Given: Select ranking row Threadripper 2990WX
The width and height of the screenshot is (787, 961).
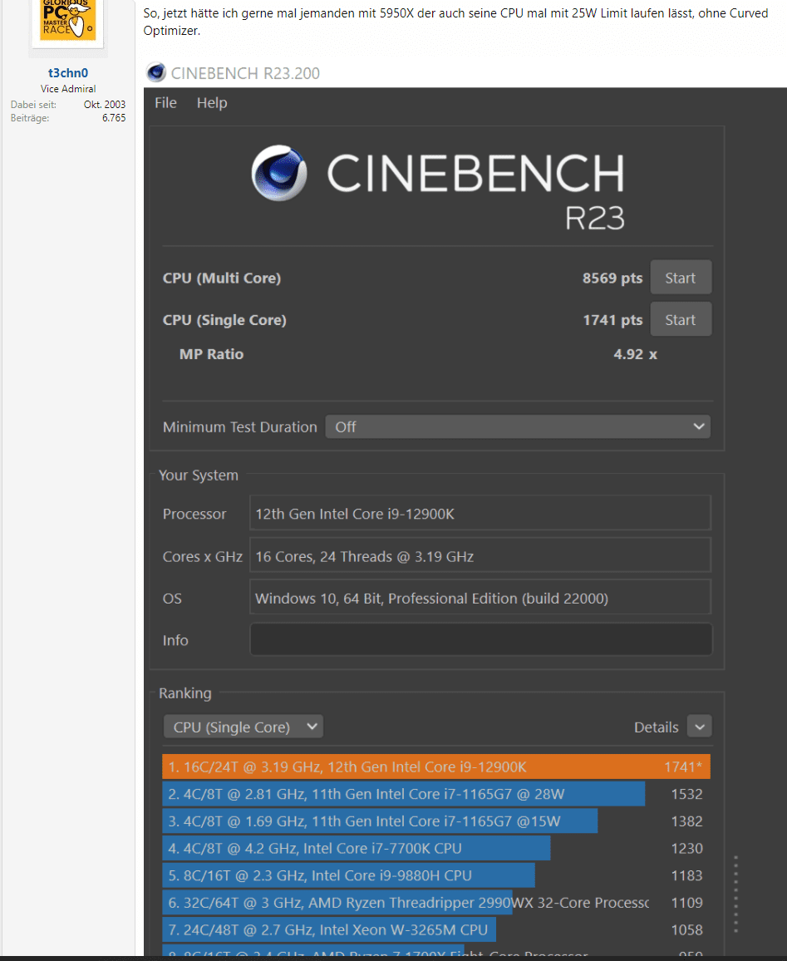Looking at the screenshot, I should (436, 903).
